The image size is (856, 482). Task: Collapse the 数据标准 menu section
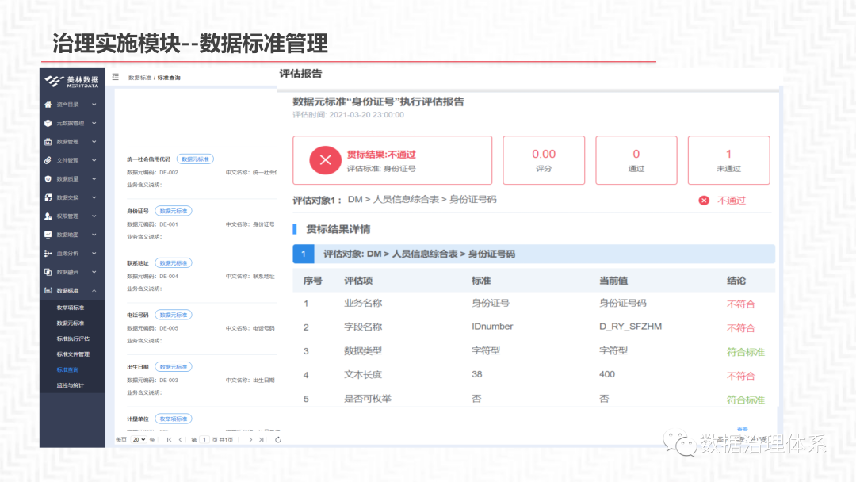click(94, 291)
